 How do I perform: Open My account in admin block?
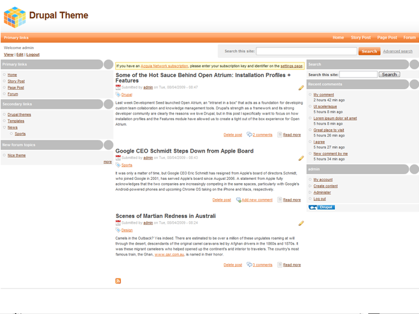[323, 179]
